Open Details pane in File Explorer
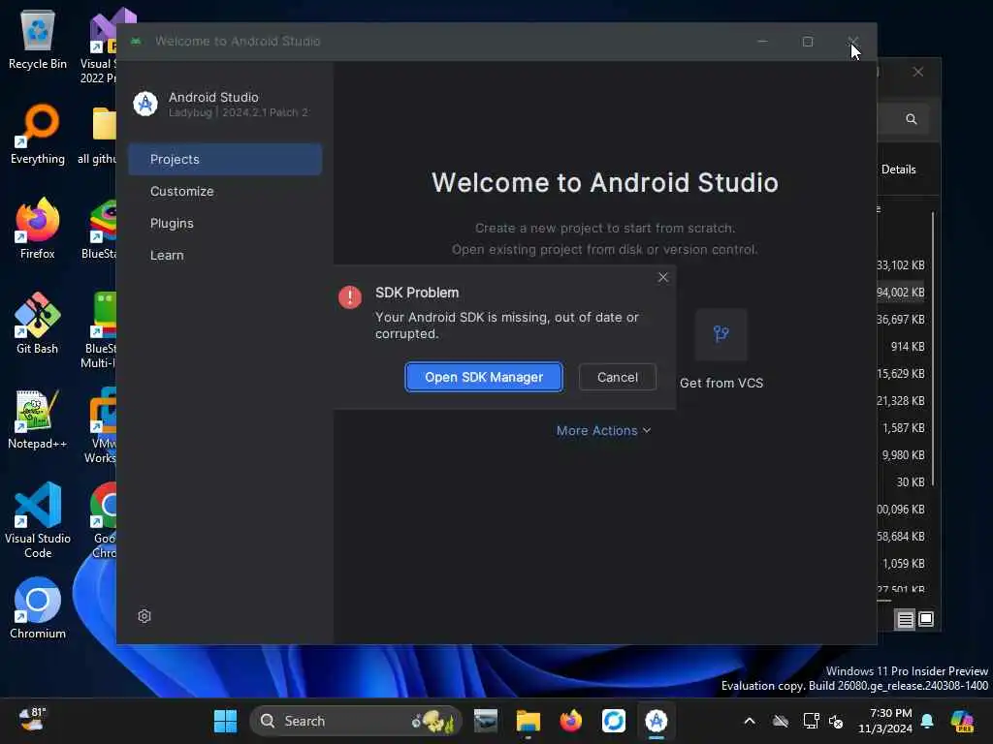Viewport: 993px width, 744px height. [x=899, y=170]
